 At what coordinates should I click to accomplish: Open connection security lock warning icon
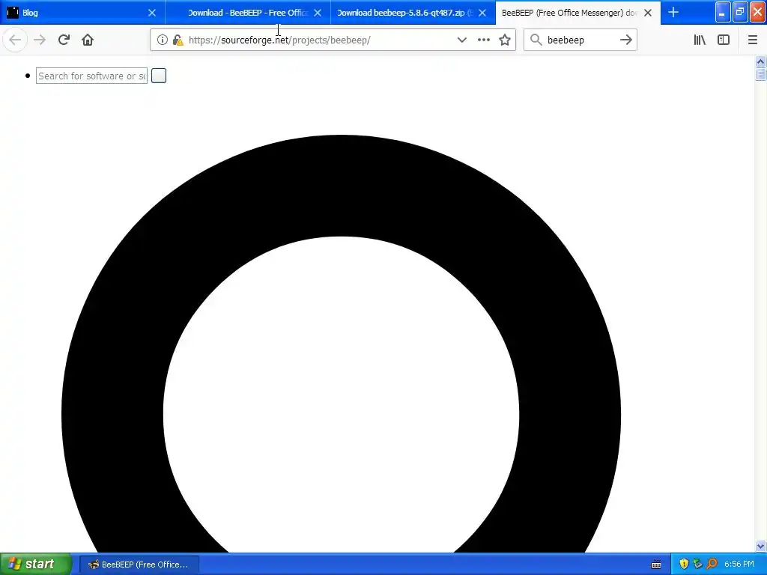(178, 40)
